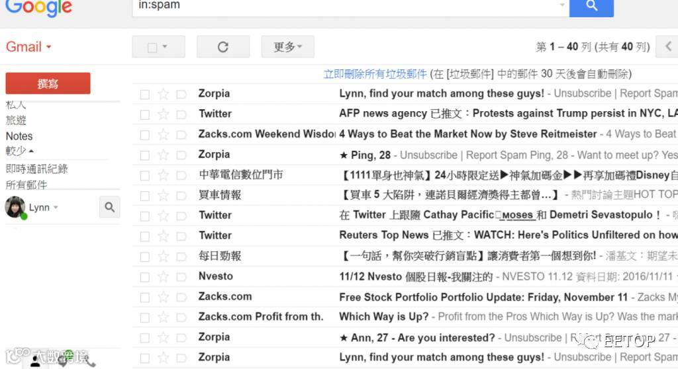Open the Notes label

(x=19, y=136)
